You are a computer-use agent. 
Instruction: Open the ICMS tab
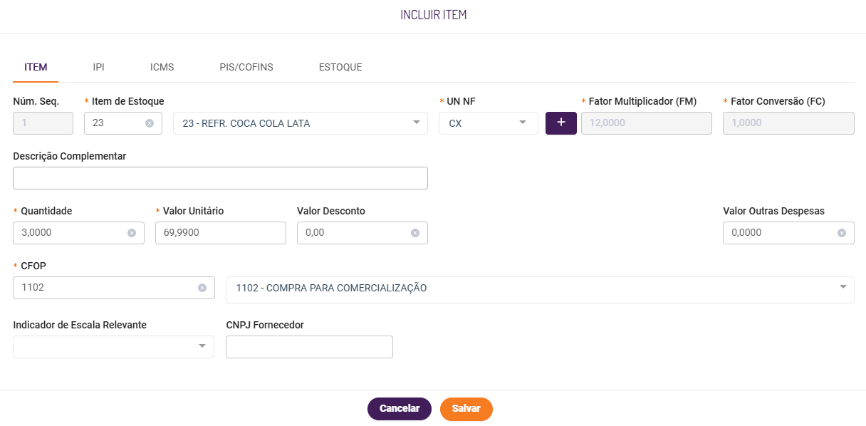(162, 68)
